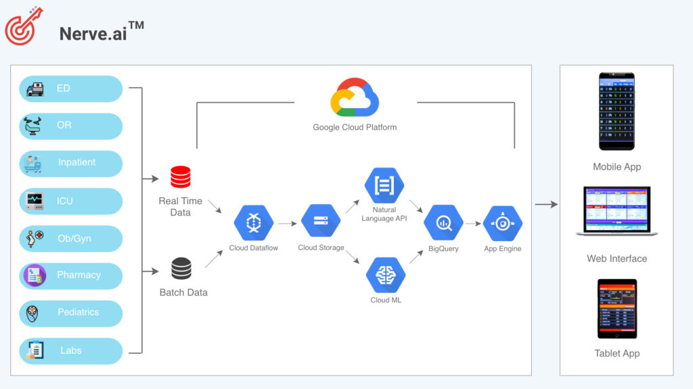Click the Web Interface caption
The image size is (693, 389).
pos(617,259)
